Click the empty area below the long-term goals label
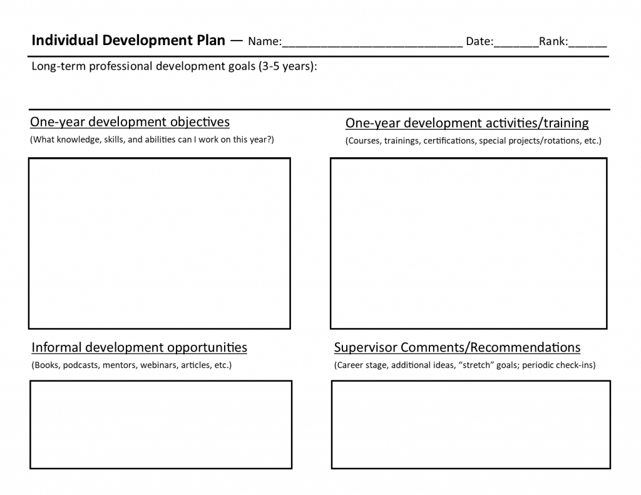Viewport: 641px width, 495px height. 319,89
